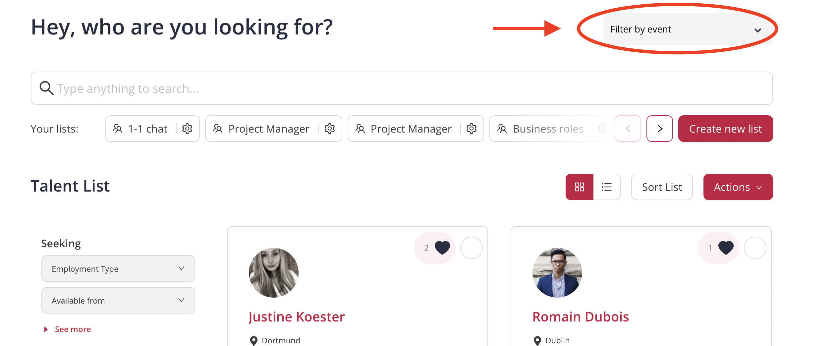The image size is (837, 346).
Task: Expand the Available from dropdown
Action: [x=118, y=300]
